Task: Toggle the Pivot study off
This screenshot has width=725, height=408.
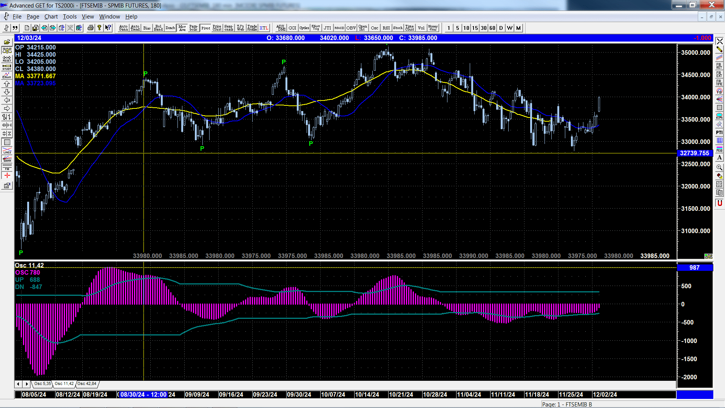Action: click(205, 28)
